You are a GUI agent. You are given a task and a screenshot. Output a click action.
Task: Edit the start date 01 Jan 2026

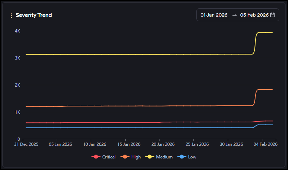coord(214,15)
